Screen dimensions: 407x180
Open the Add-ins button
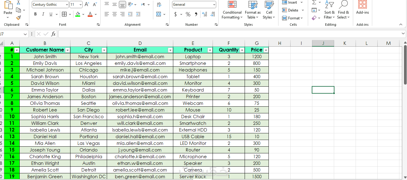click(x=362, y=7)
